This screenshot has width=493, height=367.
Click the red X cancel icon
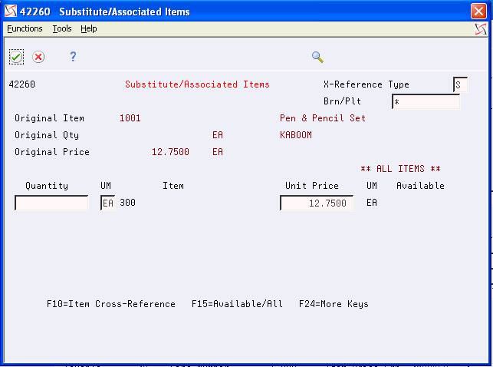[38, 57]
